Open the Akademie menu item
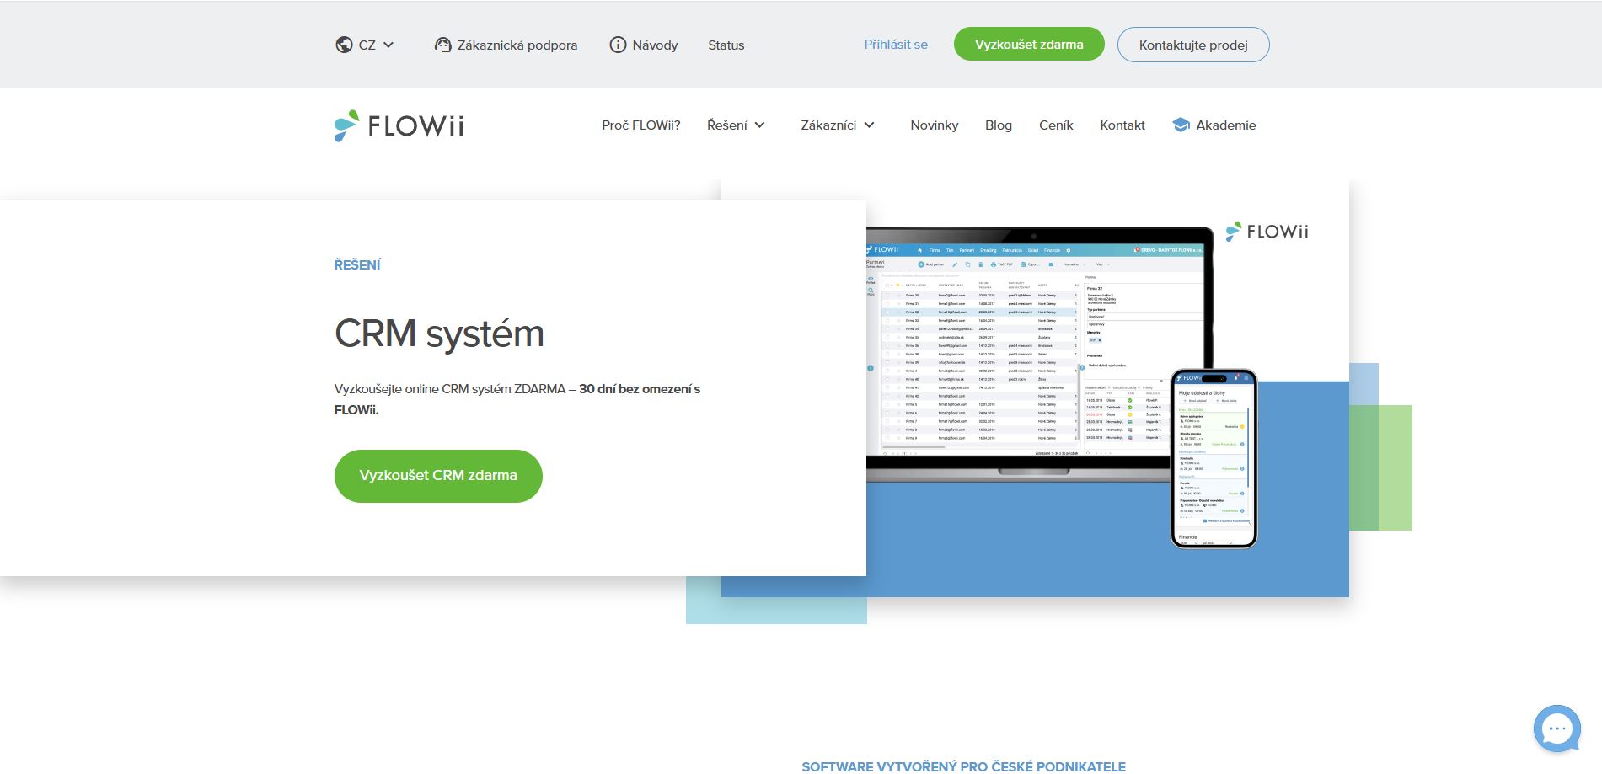The height and width of the screenshot is (774, 1602). pyautogui.click(x=1225, y=125)
